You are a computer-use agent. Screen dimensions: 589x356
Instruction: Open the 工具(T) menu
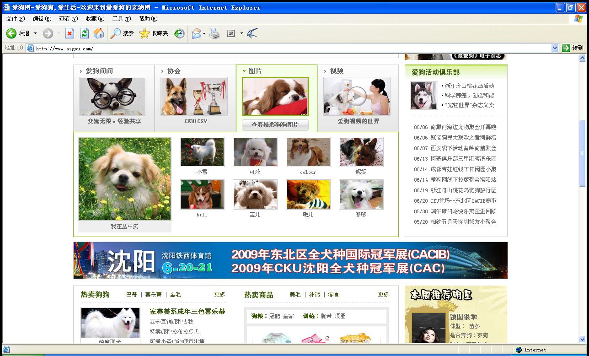pyautogui.click(x=121, y=19)
